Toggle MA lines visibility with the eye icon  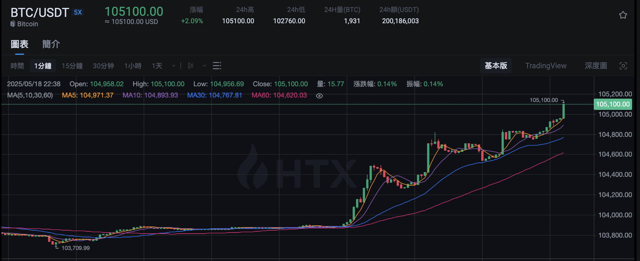click(x=319, y=96)
